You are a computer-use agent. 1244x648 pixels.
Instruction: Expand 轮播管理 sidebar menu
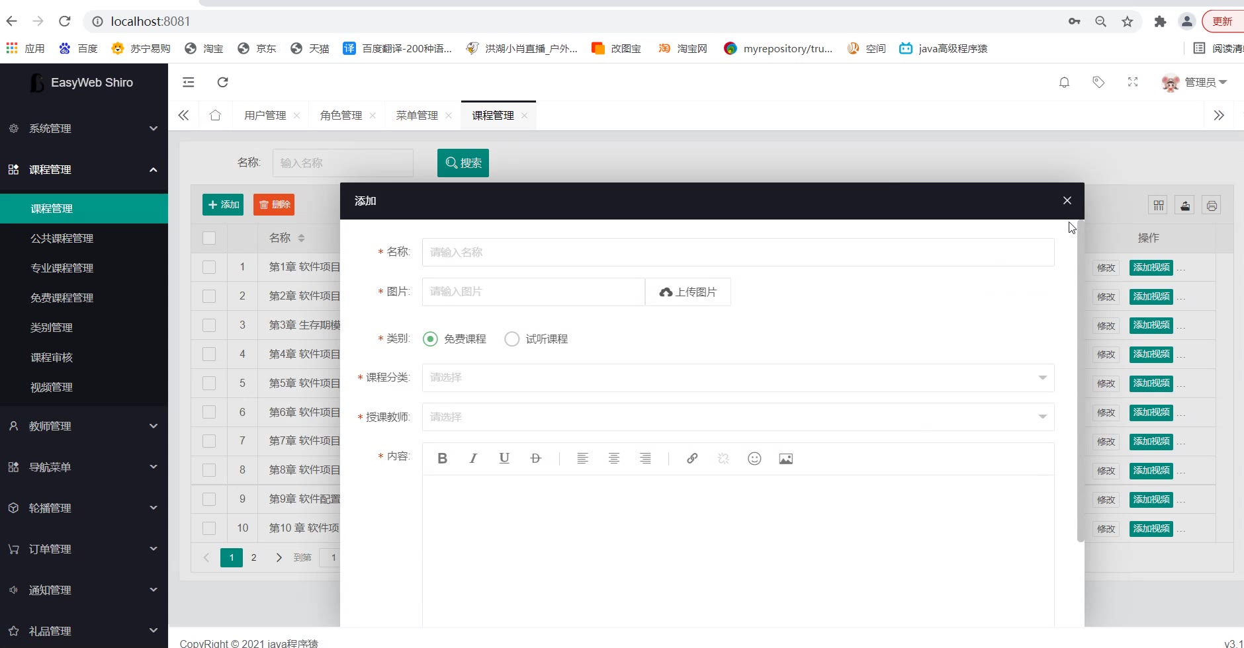[x=83, y=508]
